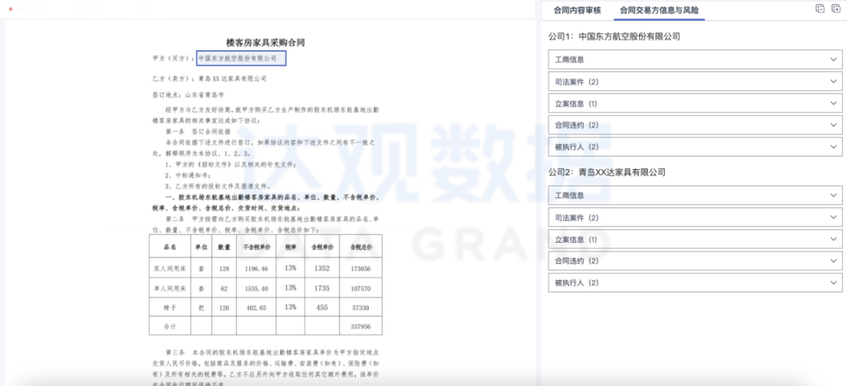
Task: Click taxed price cell 455
Action: tap(322, 307)
